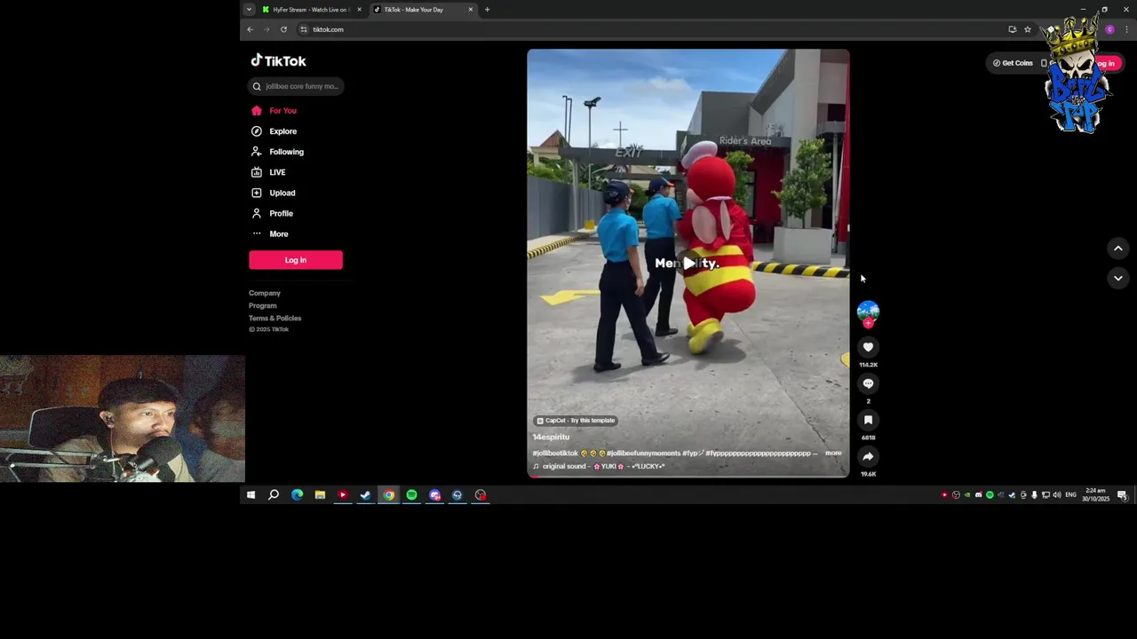Click the TikTok logo
Viewport: 1137px width, 639px height.
pos(278,60)
